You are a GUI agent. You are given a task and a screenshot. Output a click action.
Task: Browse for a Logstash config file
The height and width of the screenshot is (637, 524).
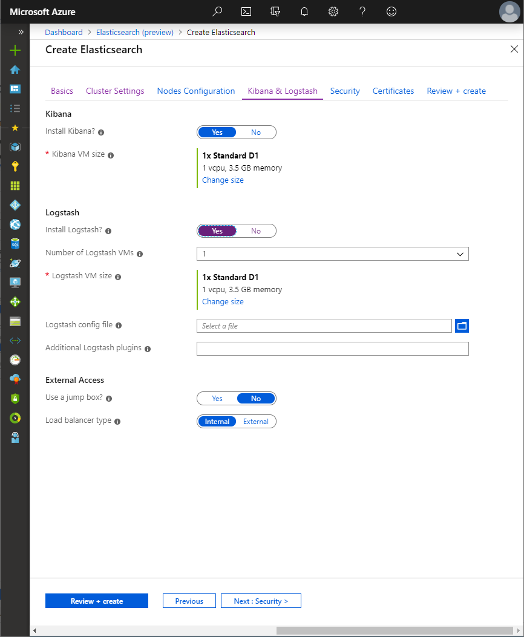point(462,325)
